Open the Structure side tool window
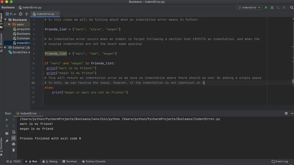The image size is (294, 165). [1, 43]
